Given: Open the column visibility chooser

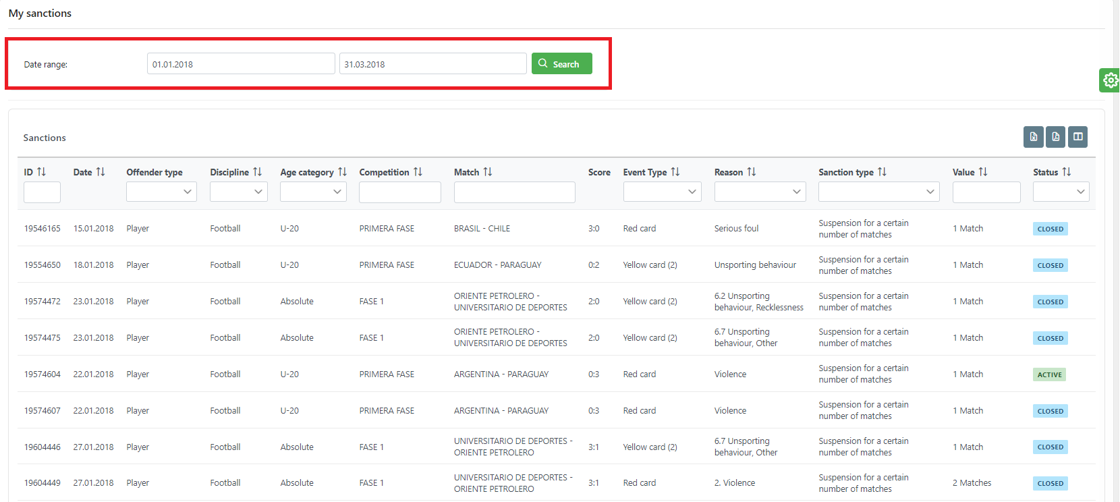Looking at the screenshot, I should (x=1077, y=137).
